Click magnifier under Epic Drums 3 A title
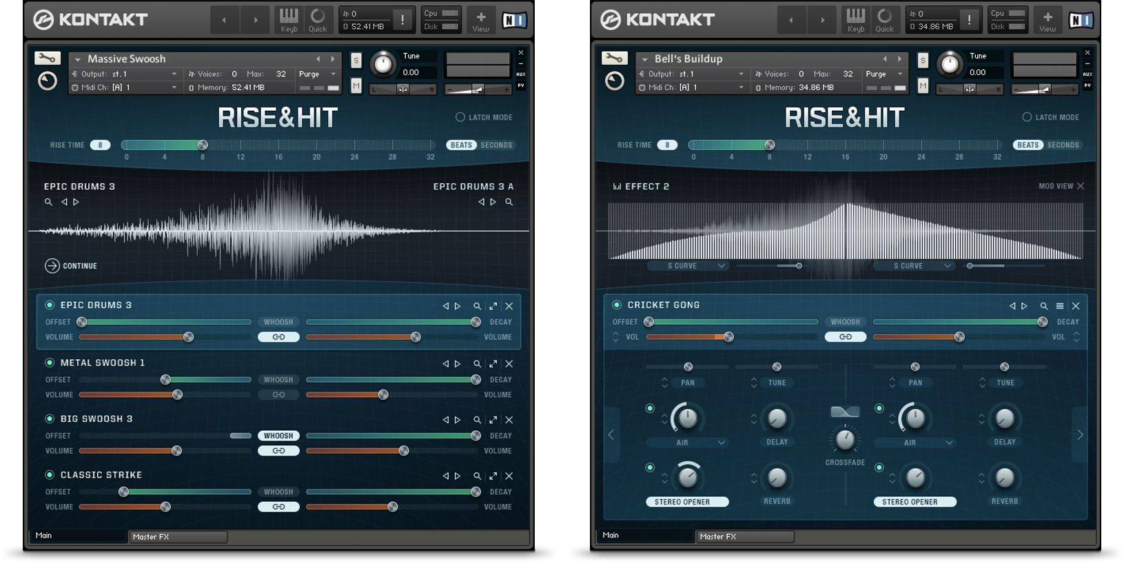This screenshot has width=1124, height=563. [x=509, y=202]
